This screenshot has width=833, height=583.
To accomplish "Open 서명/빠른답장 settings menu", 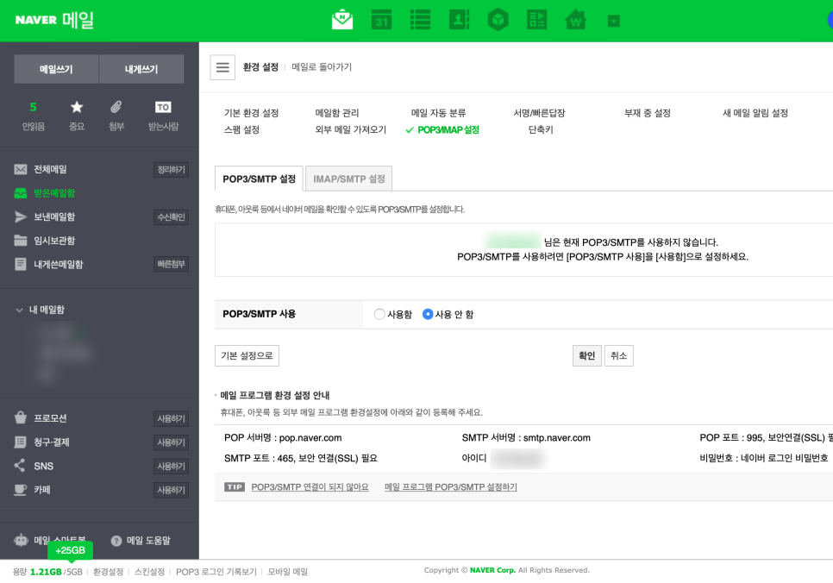I will (x=539, y=113).
